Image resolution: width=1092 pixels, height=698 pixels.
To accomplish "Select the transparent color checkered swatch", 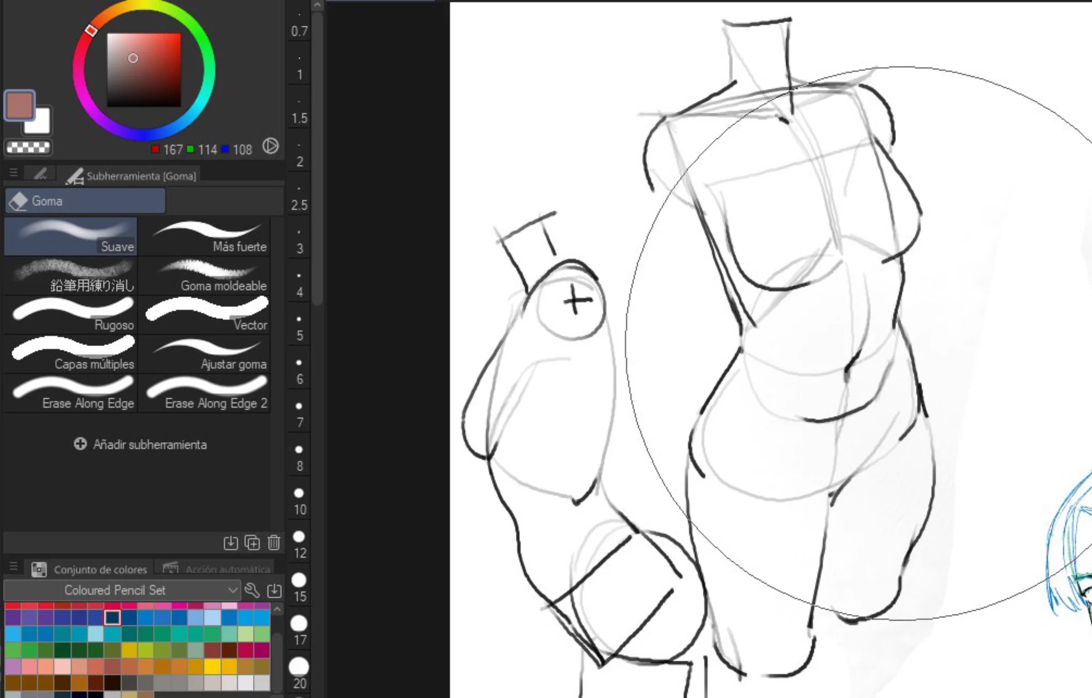I will click(x=28, y=148).
